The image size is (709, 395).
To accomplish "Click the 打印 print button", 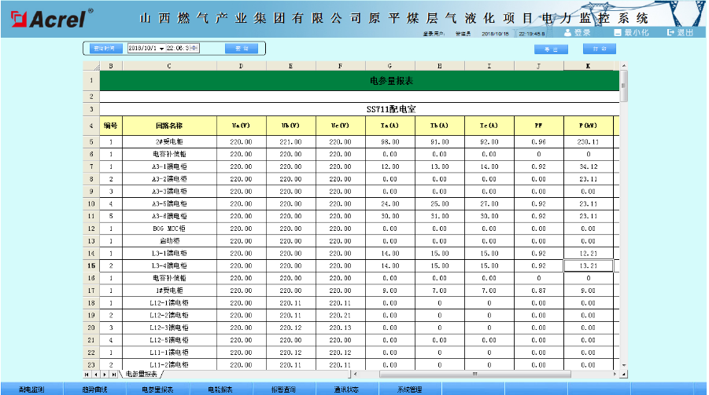I will tap(599, 49).
